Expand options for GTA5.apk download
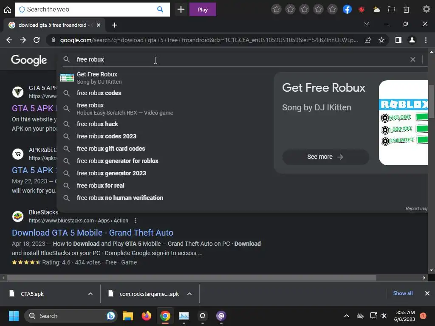 click(90, 294)
